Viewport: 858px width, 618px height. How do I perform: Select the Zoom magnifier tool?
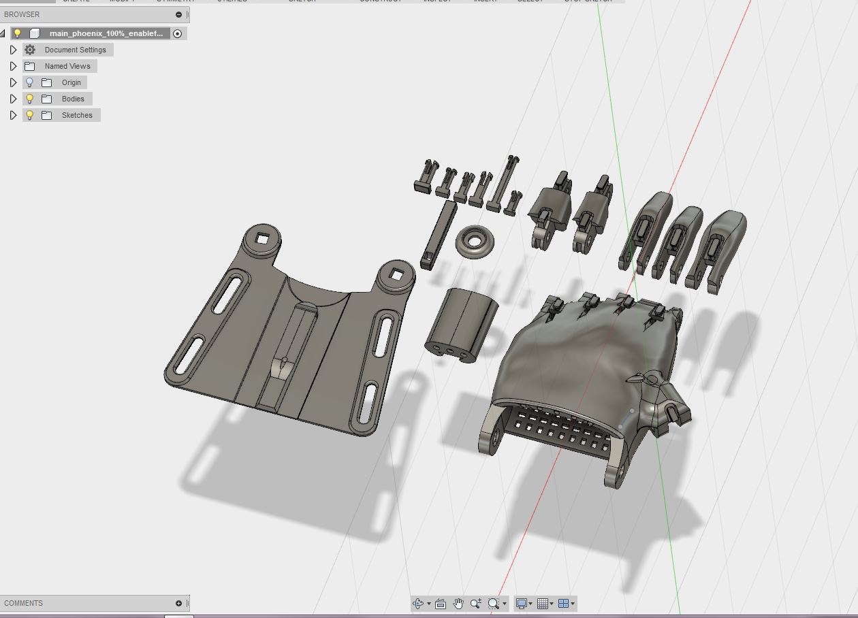(x=476, y=603)
